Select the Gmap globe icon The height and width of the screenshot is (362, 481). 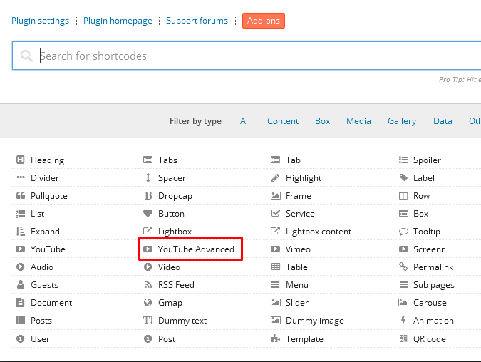point(148,303)
